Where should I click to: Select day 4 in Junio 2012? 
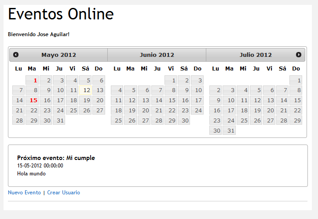coord(117,90)
